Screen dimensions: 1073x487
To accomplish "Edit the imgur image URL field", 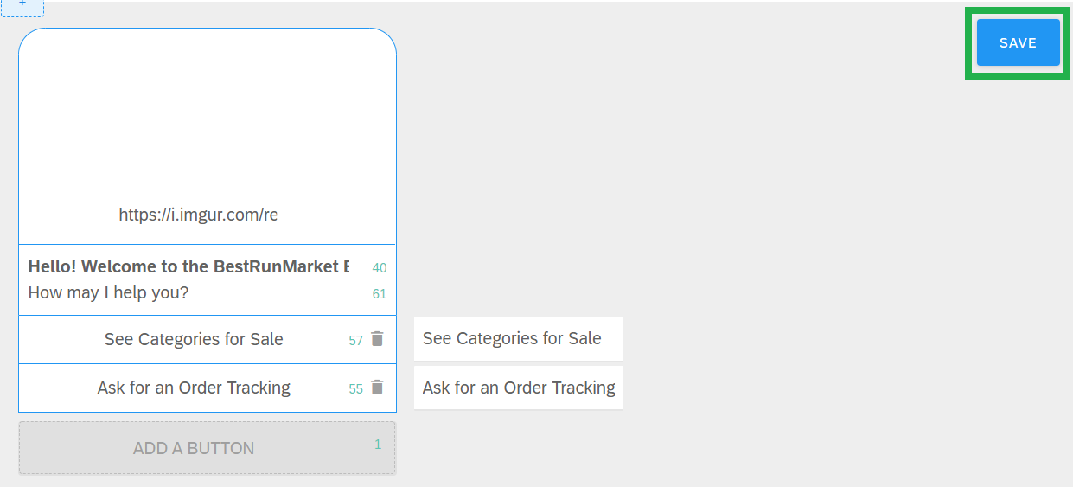I will click(x=198, y=215).
